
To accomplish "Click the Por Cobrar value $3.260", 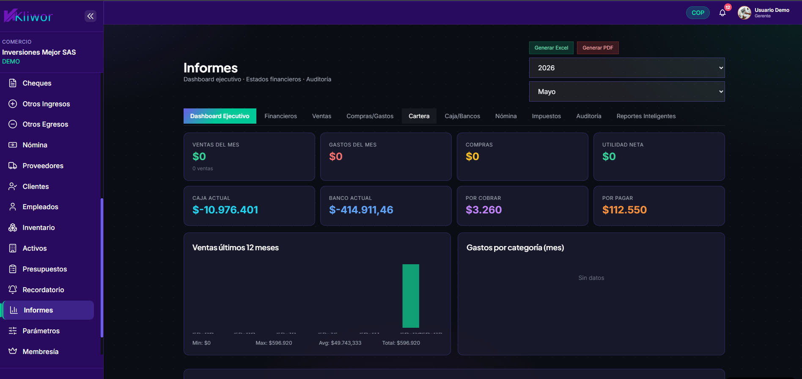I will (x=483, y=210).
